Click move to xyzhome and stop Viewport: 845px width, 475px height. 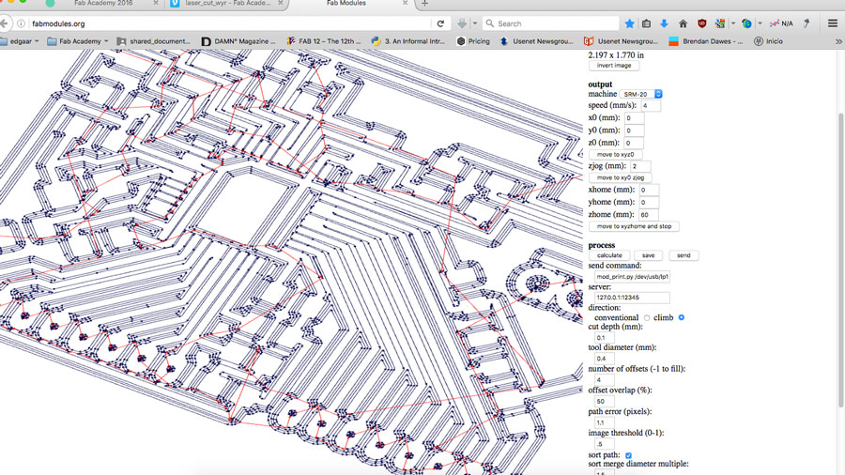(x=634, y=226)
